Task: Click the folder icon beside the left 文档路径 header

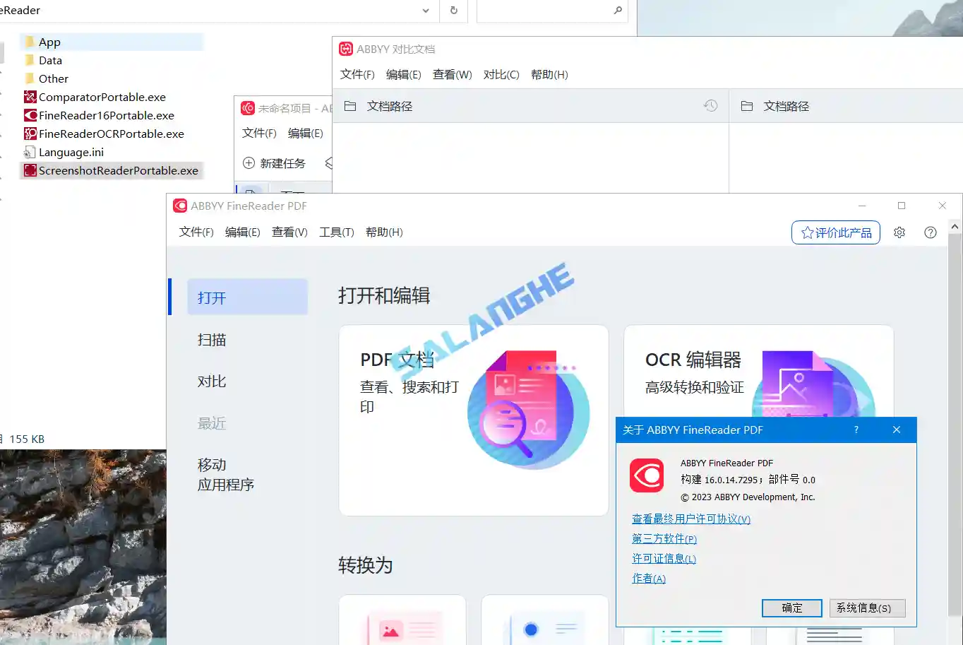Action: [x=350, y=105]
